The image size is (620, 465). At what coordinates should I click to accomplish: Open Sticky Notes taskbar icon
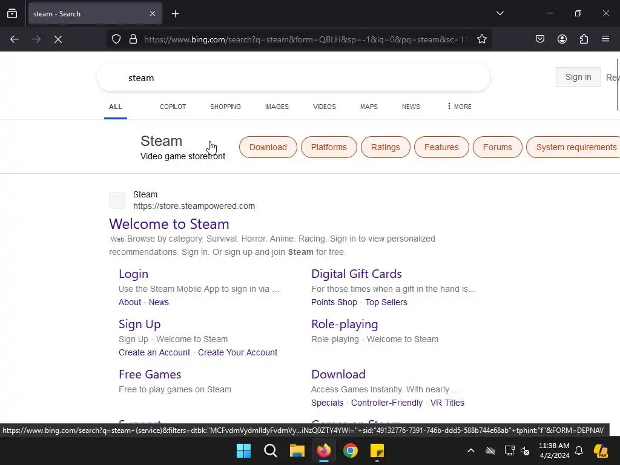click(377, 450)
